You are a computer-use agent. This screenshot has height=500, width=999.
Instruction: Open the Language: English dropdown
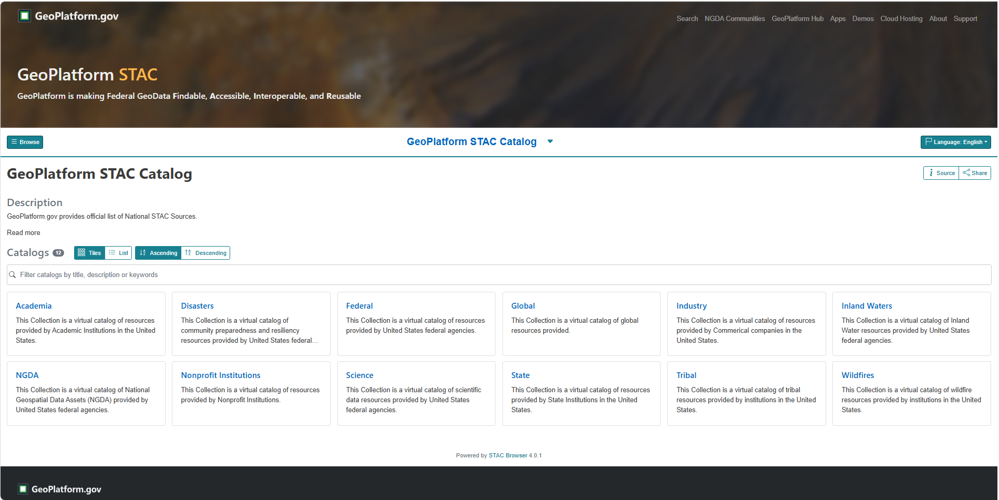(955, 142)
